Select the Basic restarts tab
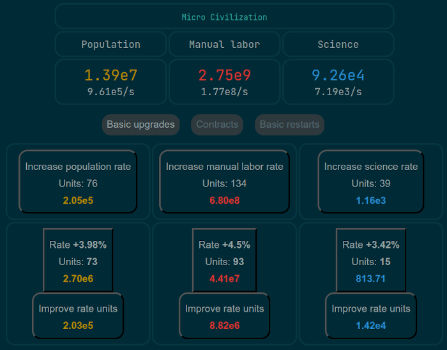 coord(289,125)
